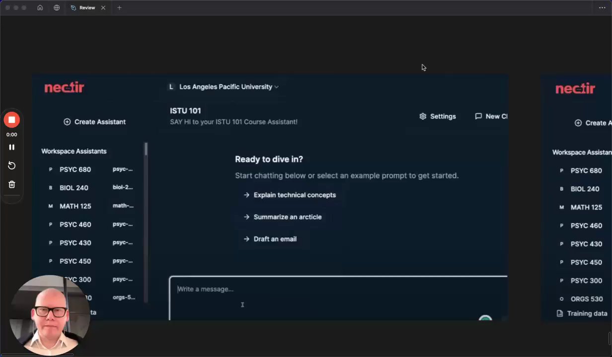Pause the recording
The image size is (612, 357).
pos(11,147)
